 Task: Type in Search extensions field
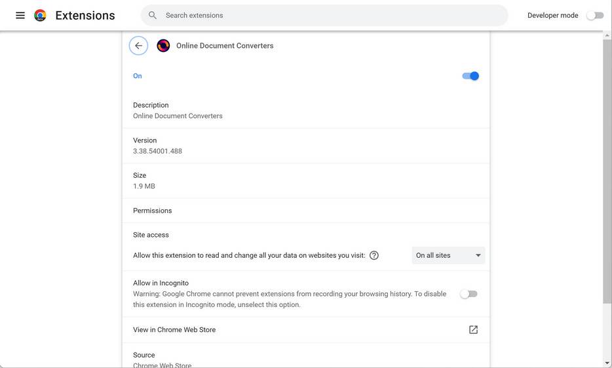click(x=328, y=15)
